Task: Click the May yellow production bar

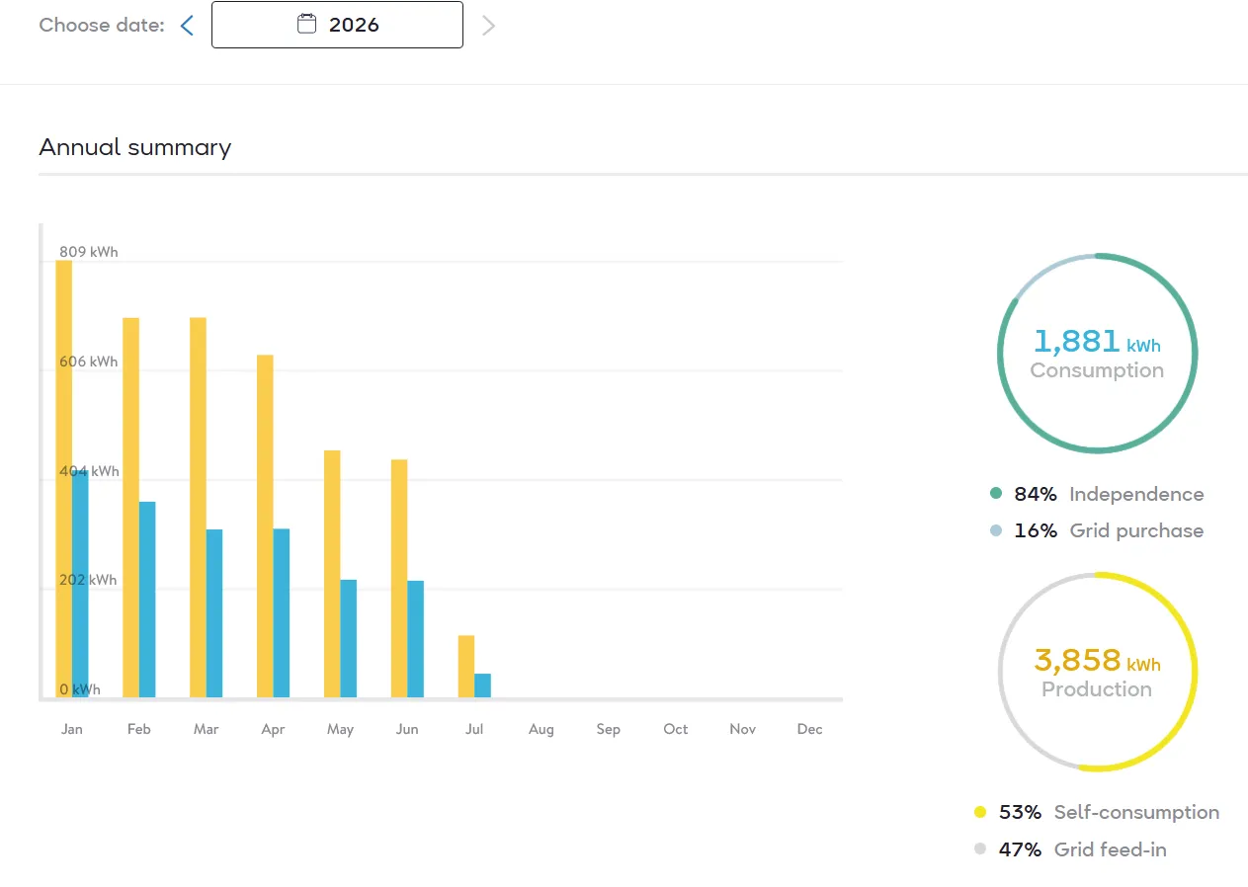Action: click(x=332, y=574)
